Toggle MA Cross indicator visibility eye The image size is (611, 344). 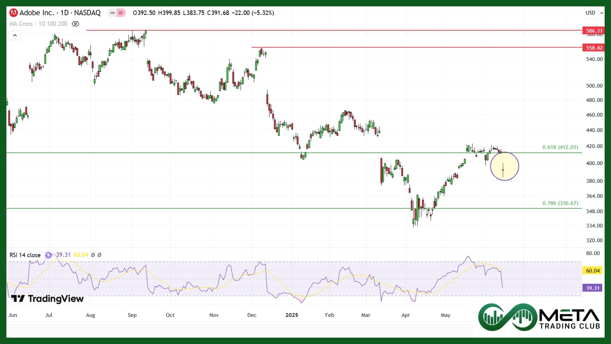point(75,24)
